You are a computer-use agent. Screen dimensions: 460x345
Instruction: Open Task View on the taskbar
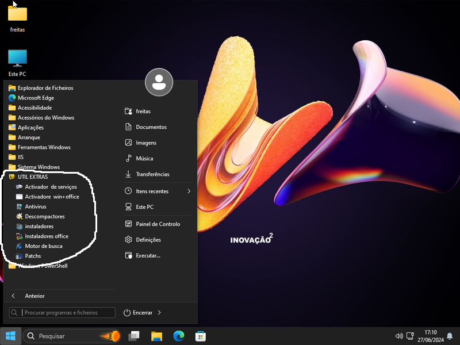pos(134,336)
